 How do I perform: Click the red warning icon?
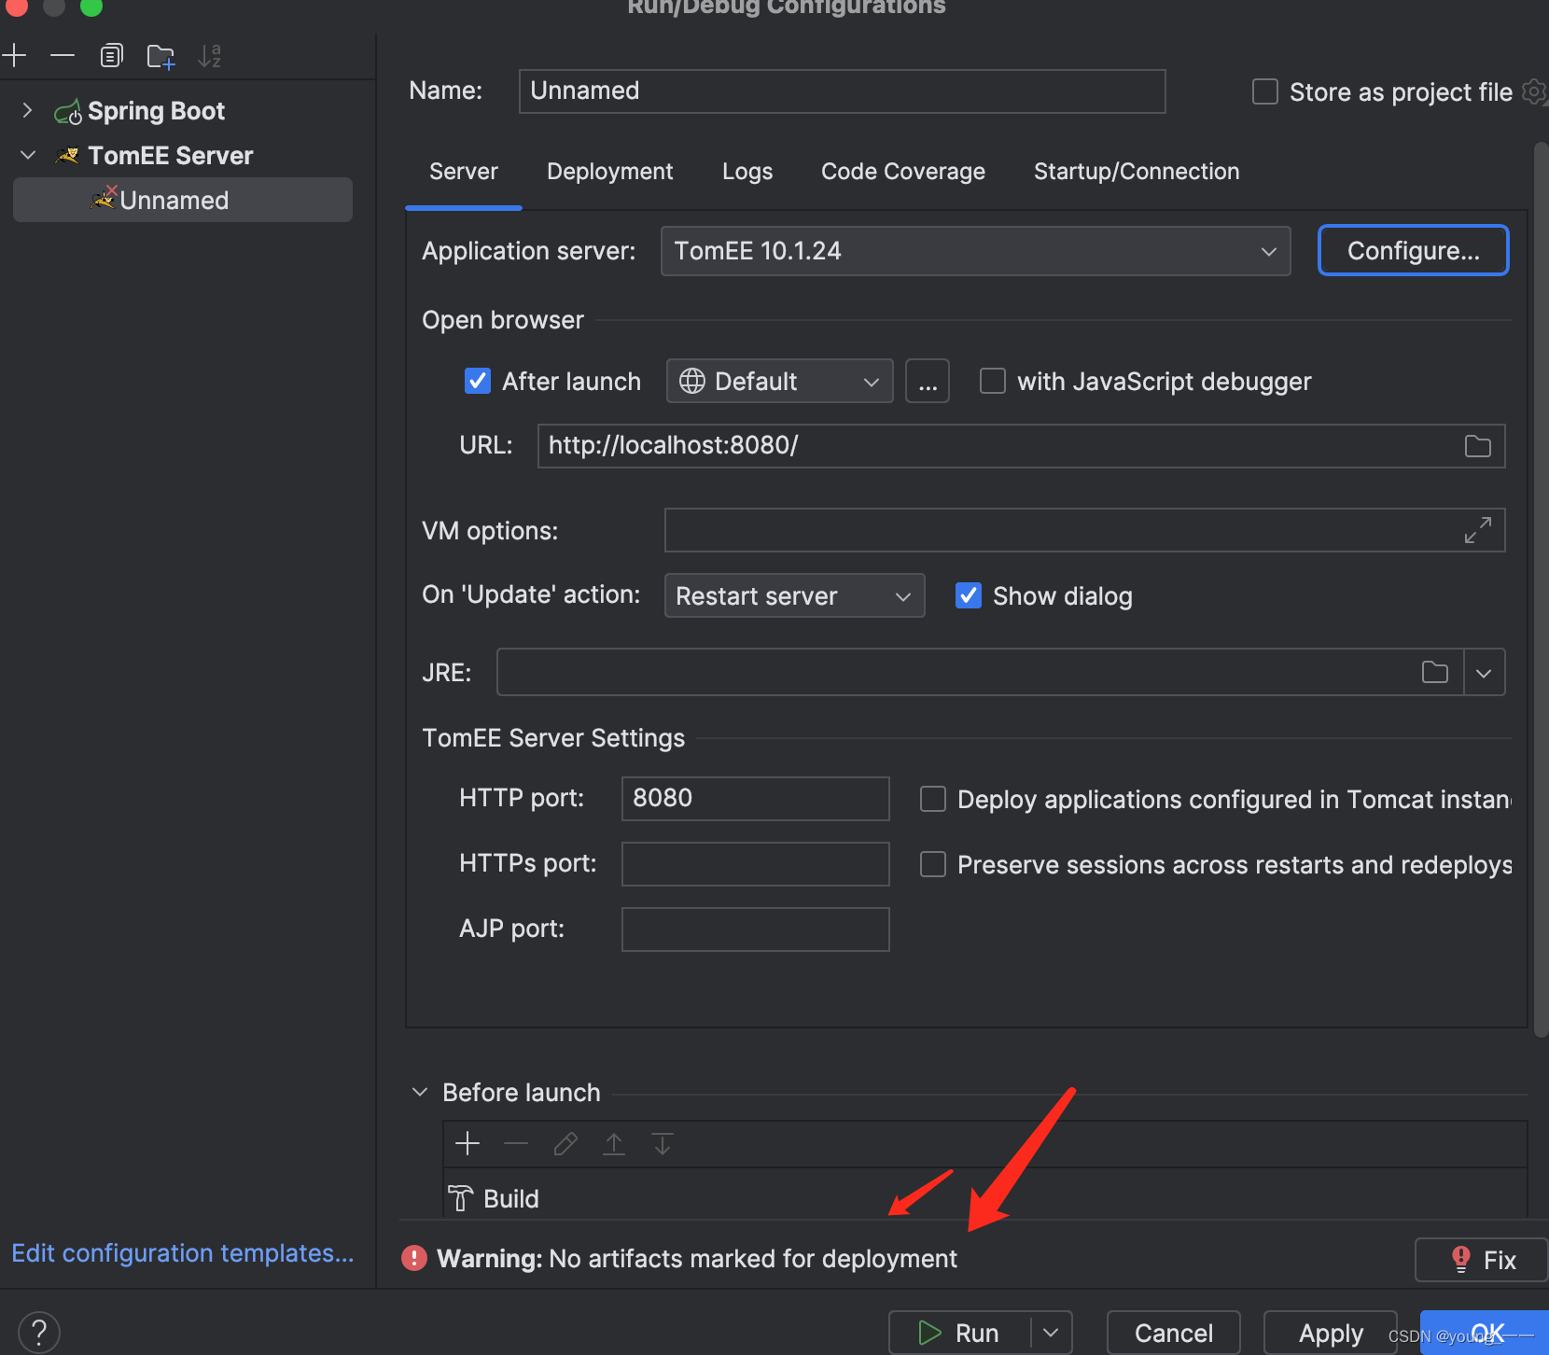coord(414,1258)
